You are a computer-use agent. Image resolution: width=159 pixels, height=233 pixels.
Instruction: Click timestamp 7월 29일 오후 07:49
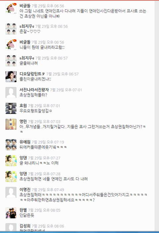(48, 190)
